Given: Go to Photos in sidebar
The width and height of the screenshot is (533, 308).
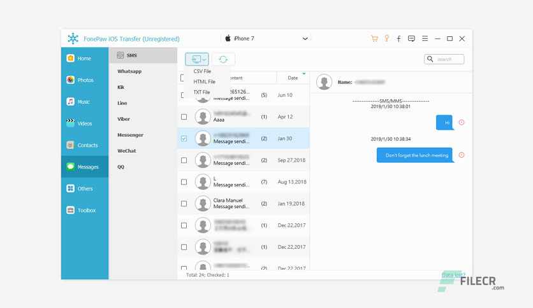Looking at the screenshot, I should click(85, 80).
